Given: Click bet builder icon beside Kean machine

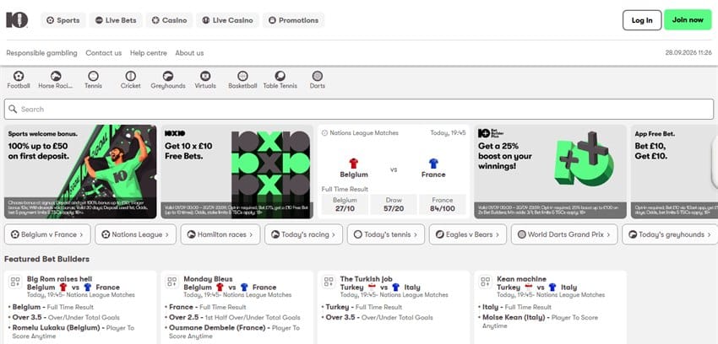Looking at the screenshot, I should (485, 282).
